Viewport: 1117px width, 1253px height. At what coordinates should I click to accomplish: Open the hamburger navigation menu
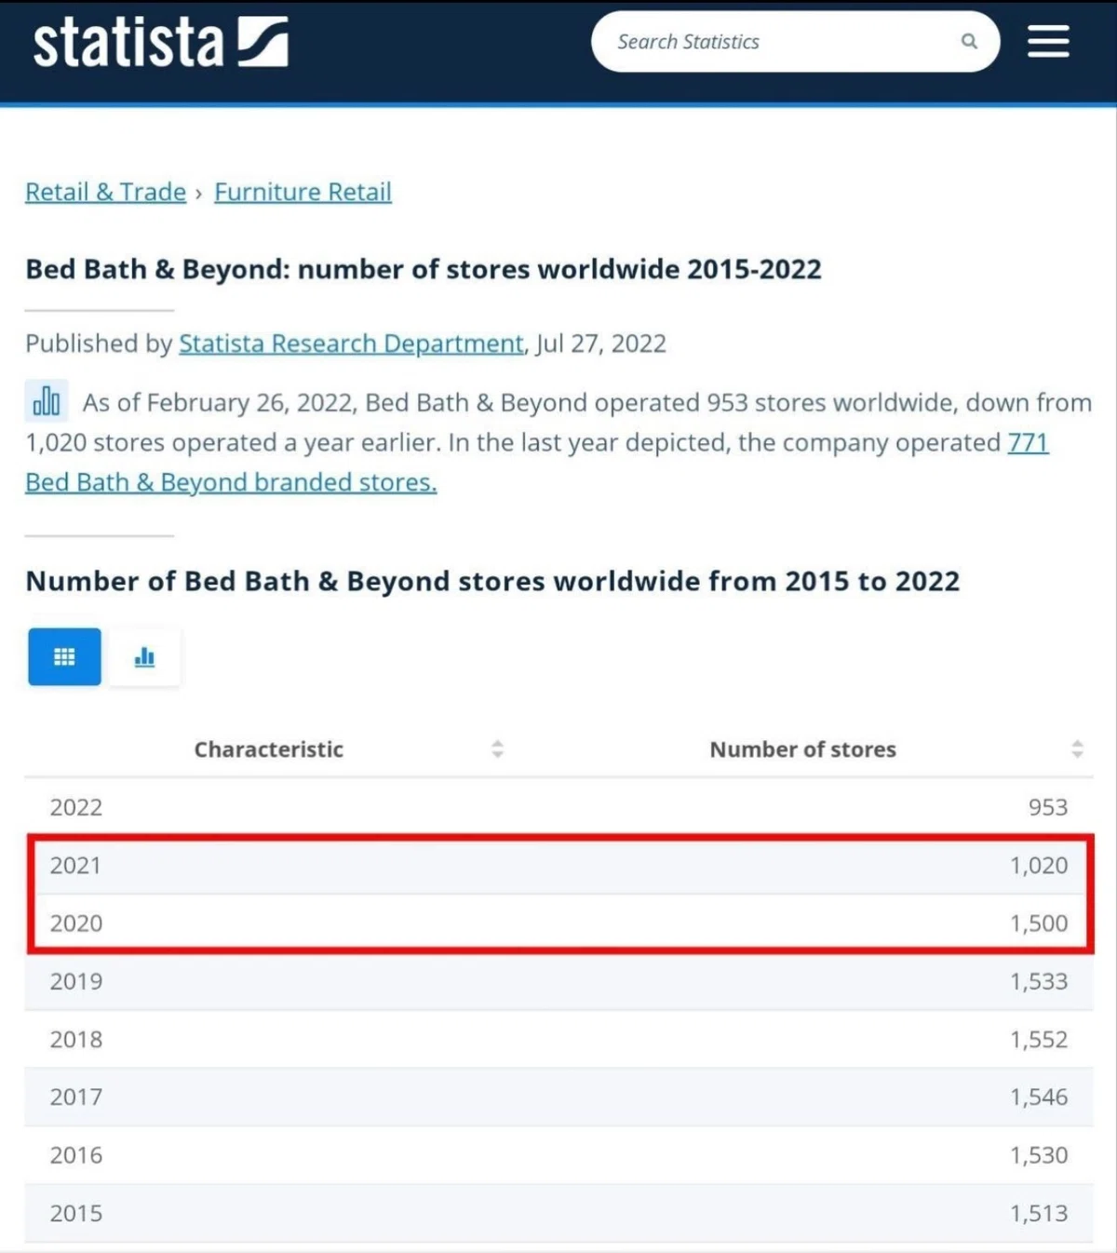(1048, 41)
